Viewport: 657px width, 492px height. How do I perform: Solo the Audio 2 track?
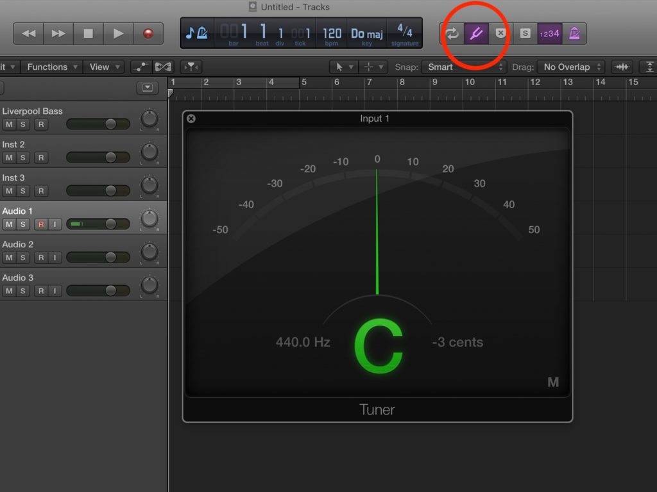[x=23, y=258]
